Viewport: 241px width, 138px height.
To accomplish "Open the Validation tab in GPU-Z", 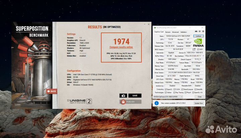I will coord(183,32).
